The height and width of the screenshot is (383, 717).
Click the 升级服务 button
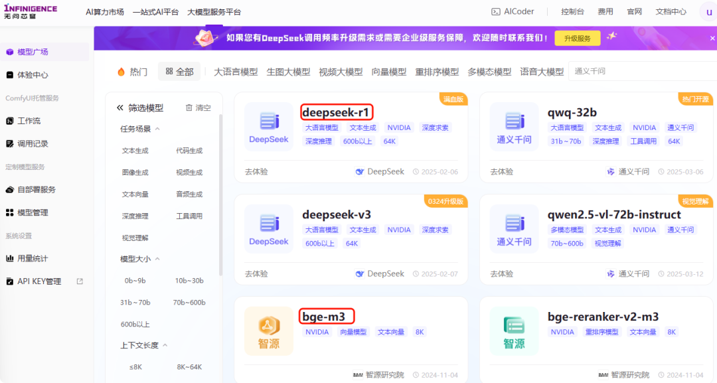(577, 38)
